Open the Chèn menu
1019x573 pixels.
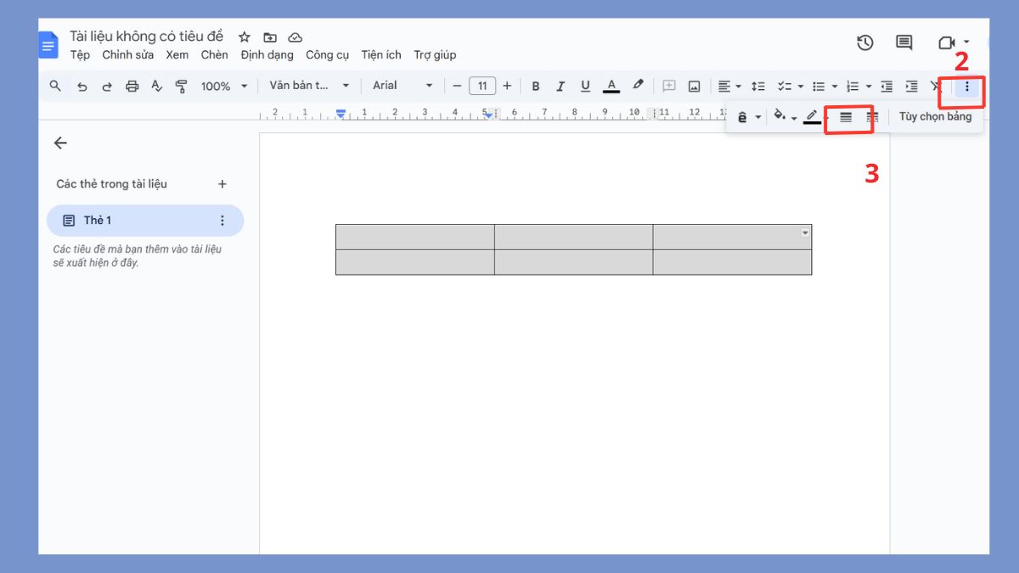click(214, 55)
